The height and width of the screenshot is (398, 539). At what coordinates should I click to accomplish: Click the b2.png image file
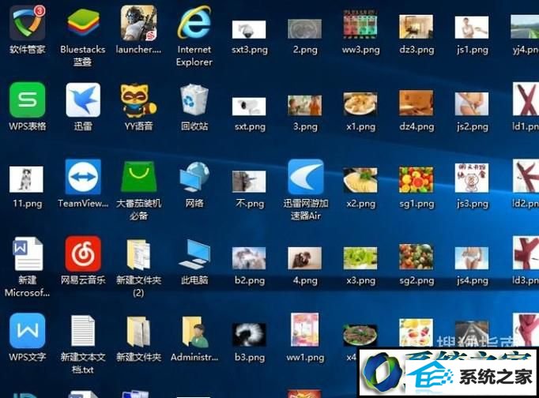249,258
